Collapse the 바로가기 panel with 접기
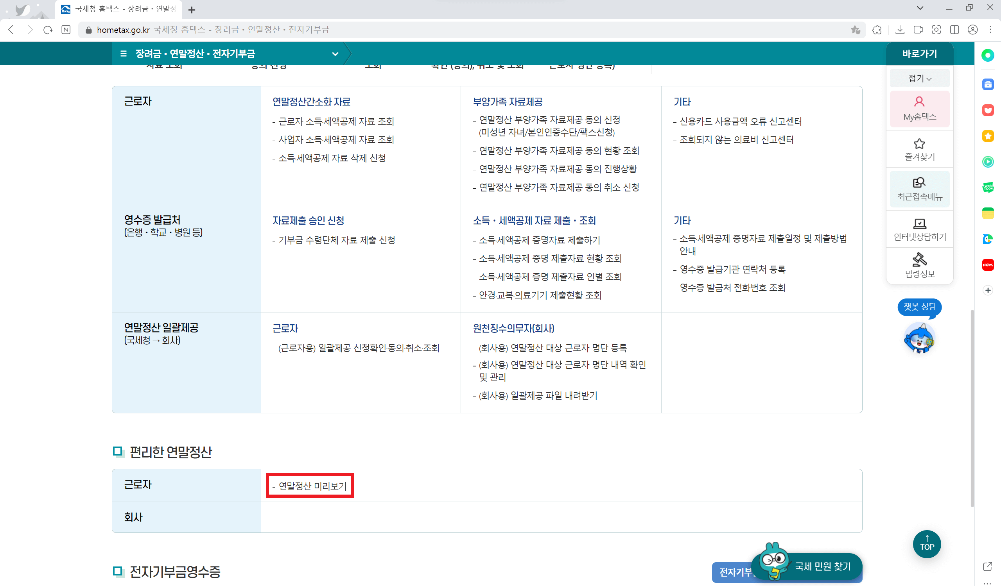 [919, 79]
